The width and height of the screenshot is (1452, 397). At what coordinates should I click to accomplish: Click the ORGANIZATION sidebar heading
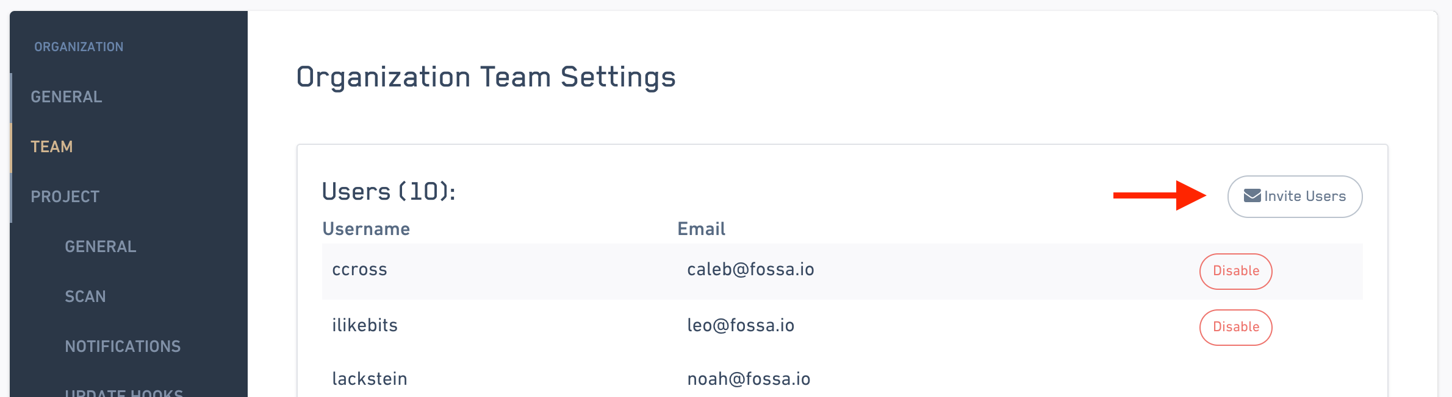coord(79,47)
